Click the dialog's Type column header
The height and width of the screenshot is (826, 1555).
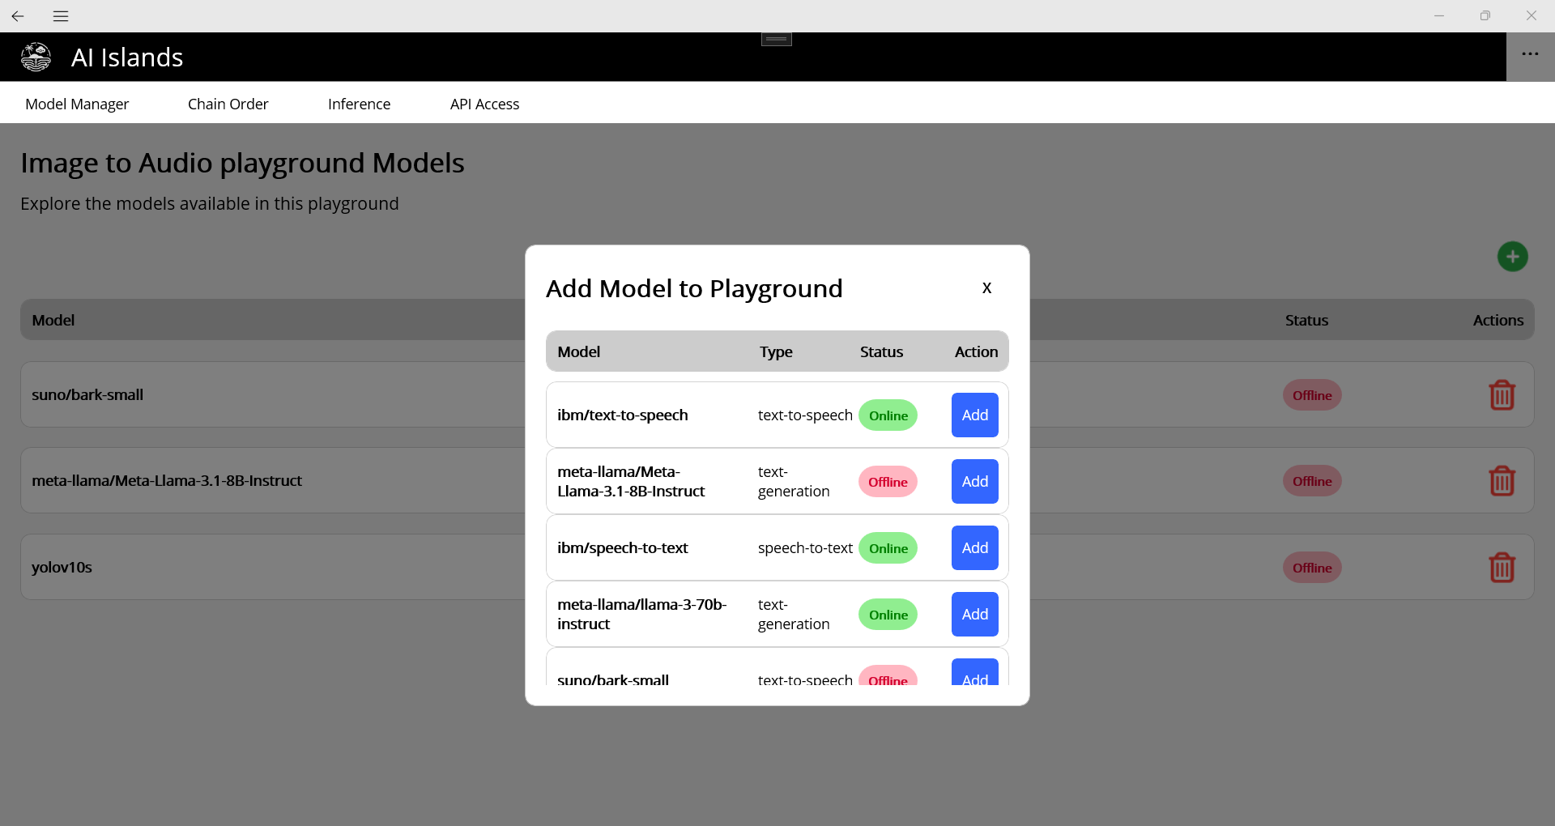(776, 351)
